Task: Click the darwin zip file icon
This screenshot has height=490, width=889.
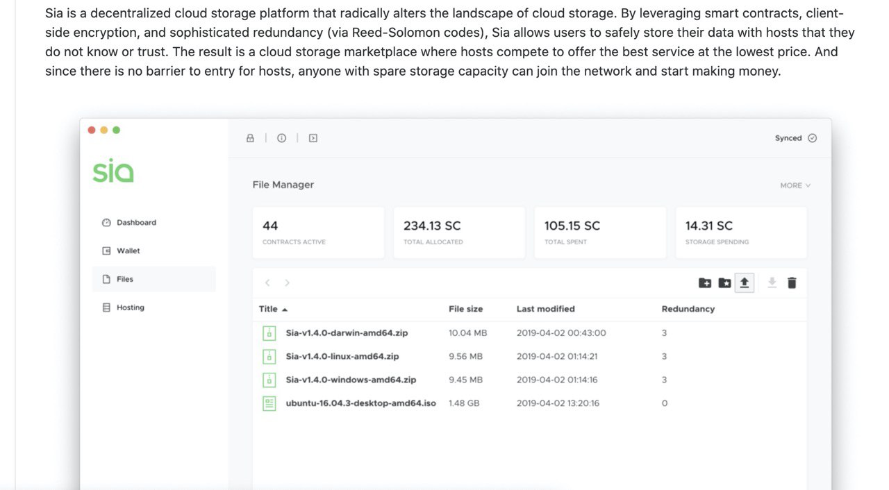Action: (x=269, y=333)
